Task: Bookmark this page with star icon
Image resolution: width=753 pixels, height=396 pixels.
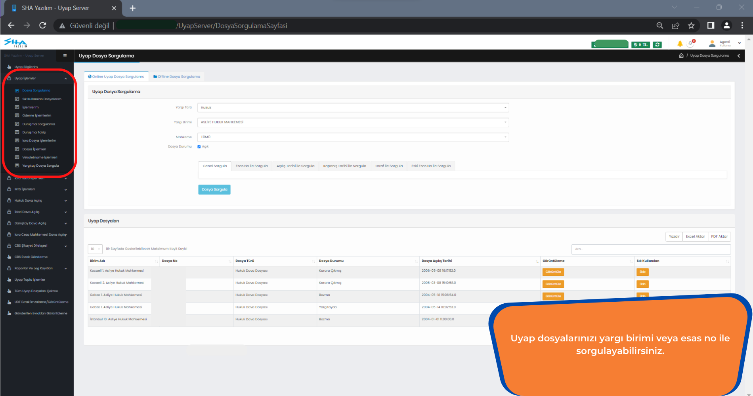Action: (x=691, y=25)
